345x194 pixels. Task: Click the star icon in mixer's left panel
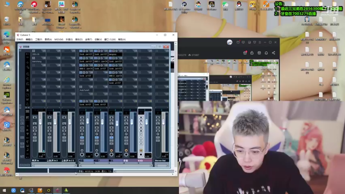click(28, 90)
